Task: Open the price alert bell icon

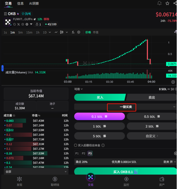Action: pyautogui.click(x=159, y=3)
